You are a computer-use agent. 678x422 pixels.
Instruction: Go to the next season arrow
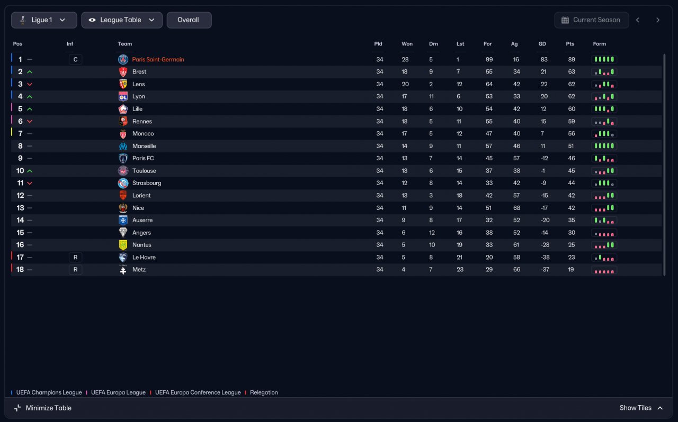[x=658, y=20]
